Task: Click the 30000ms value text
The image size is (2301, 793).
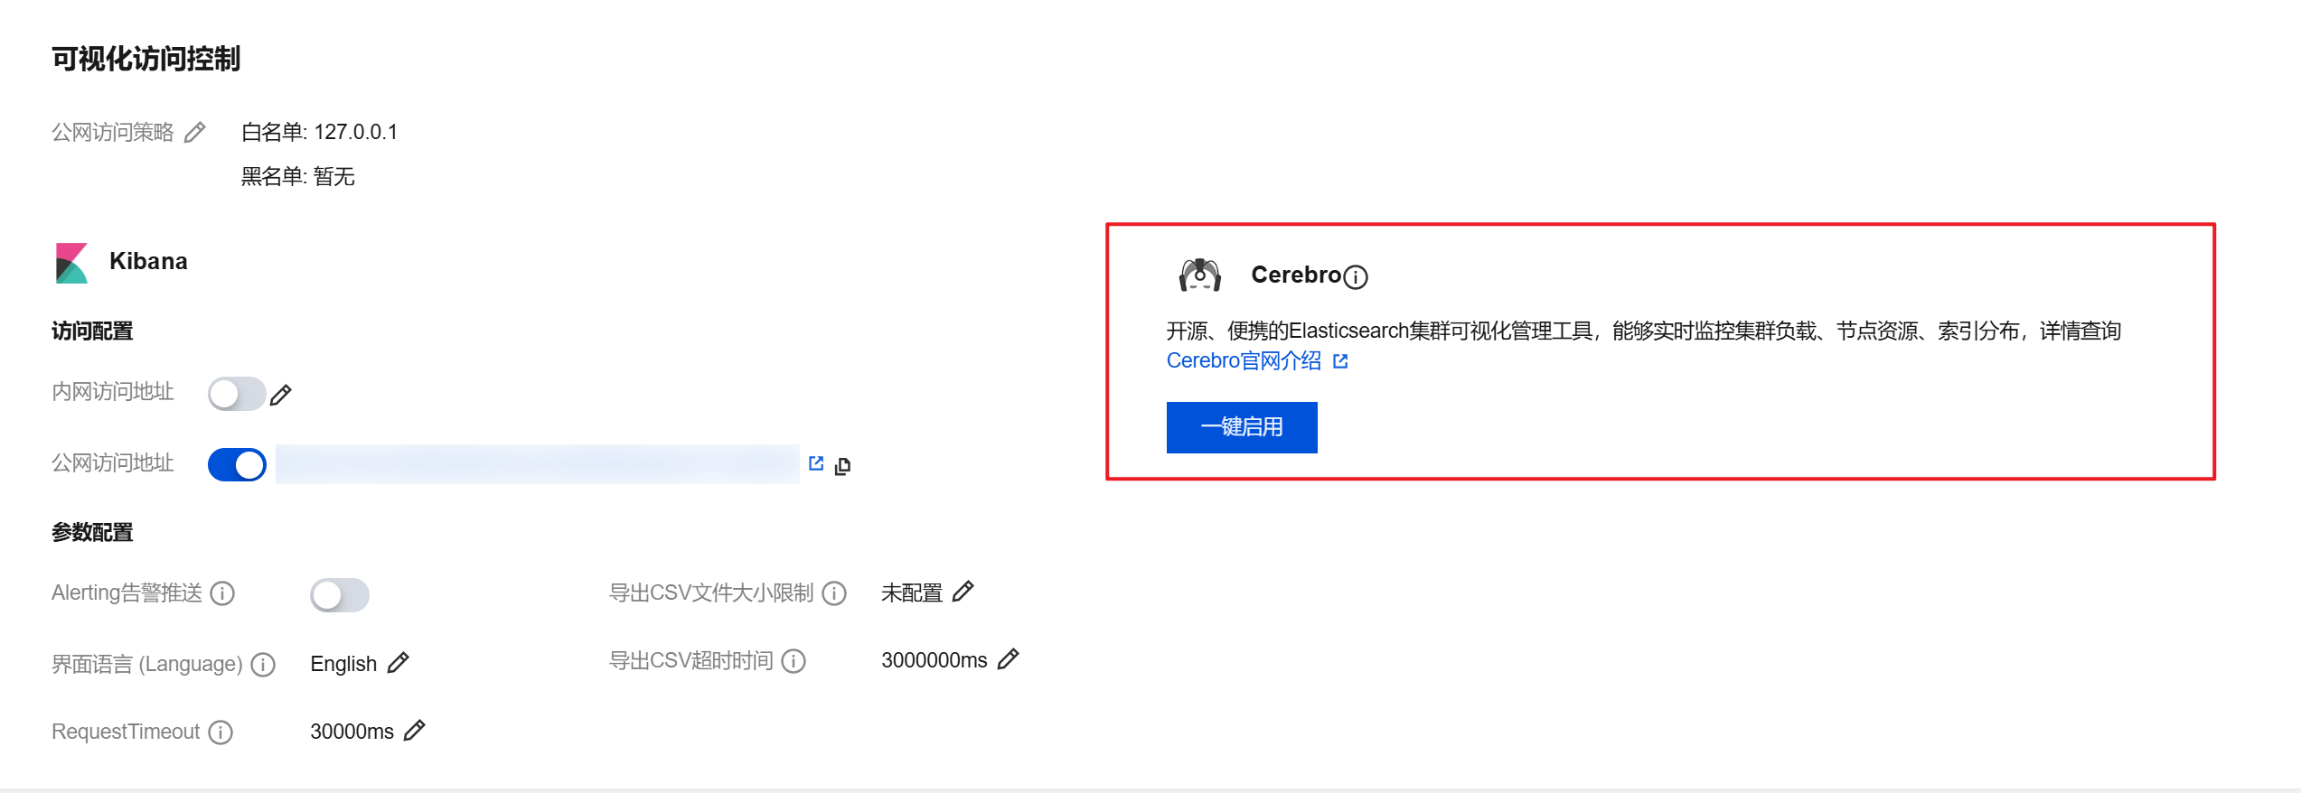Action: coord(352,732)
